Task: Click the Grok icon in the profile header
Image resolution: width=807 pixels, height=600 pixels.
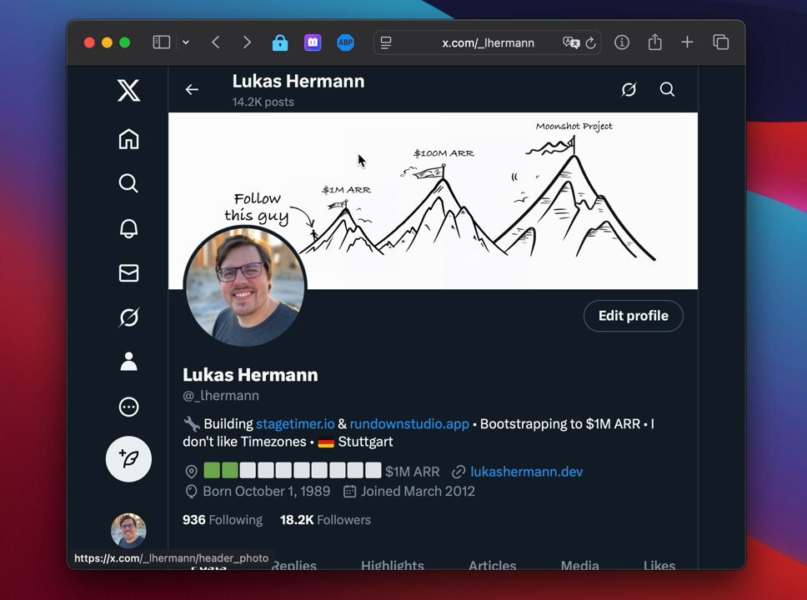Action: tap(629, 89)
